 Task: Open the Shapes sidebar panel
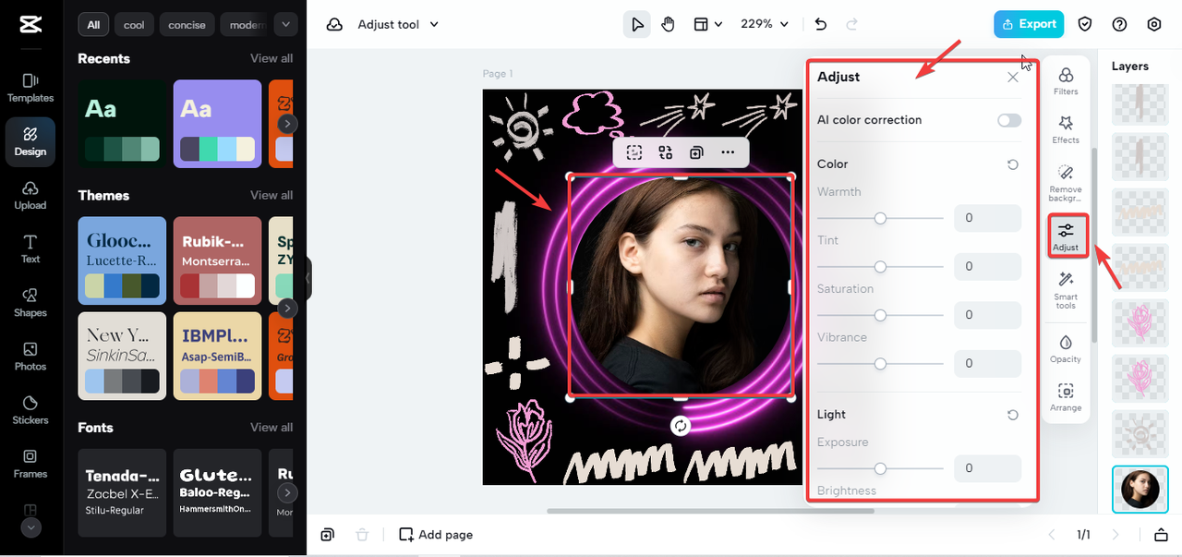pyautogui.click(x=30, y=302)
